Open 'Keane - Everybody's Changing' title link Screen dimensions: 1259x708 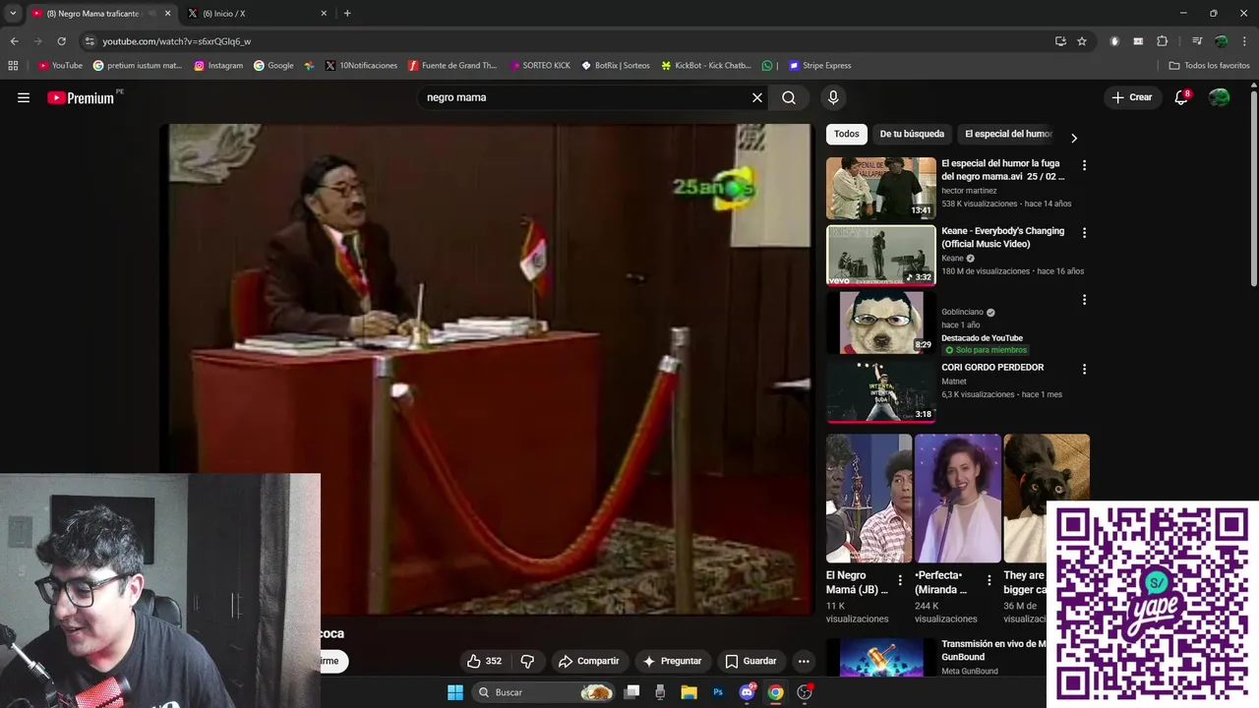pyautogui.click(x=1002, y=237)
